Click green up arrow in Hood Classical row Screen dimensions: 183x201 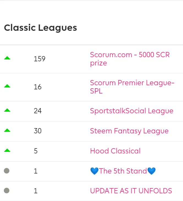coord(7,150)
